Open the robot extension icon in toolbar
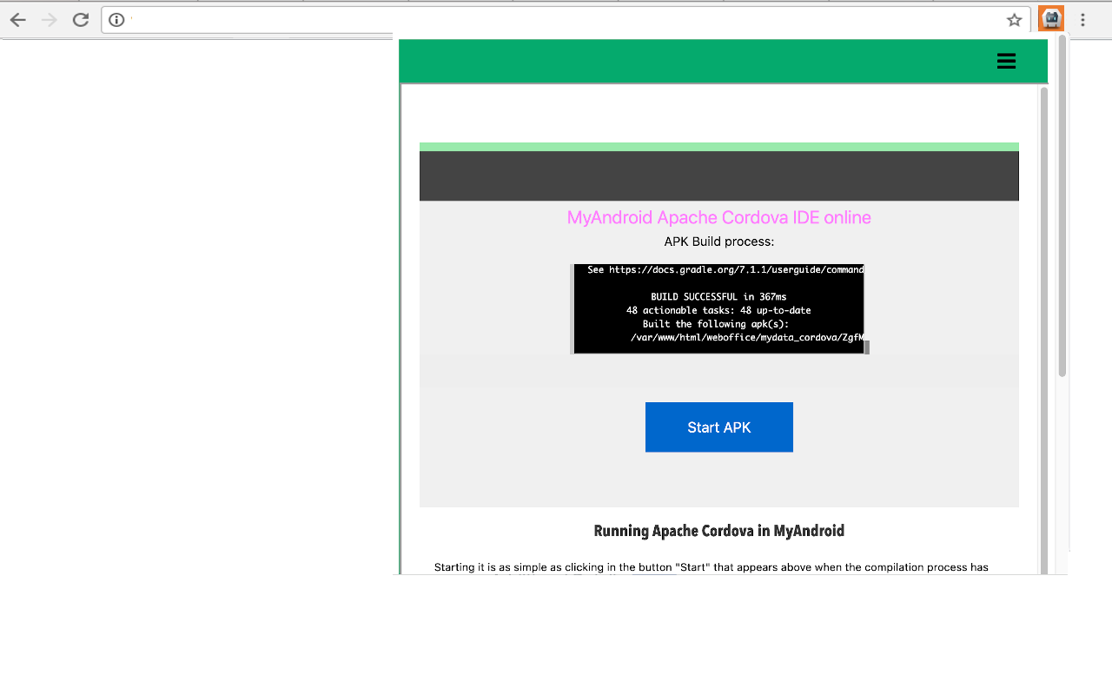The width and height of the screenshot is (1112, 695). pyautogui.click(x=1051, y=18)
